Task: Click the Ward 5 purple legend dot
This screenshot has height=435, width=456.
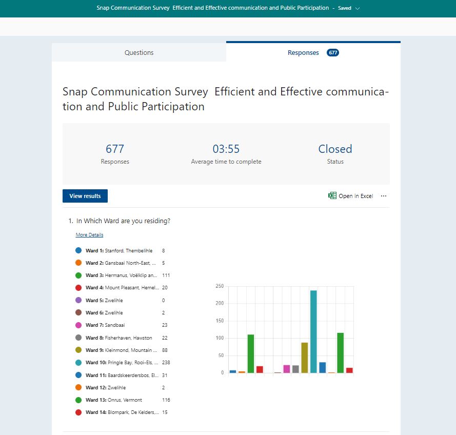Action: click(78, 300)
